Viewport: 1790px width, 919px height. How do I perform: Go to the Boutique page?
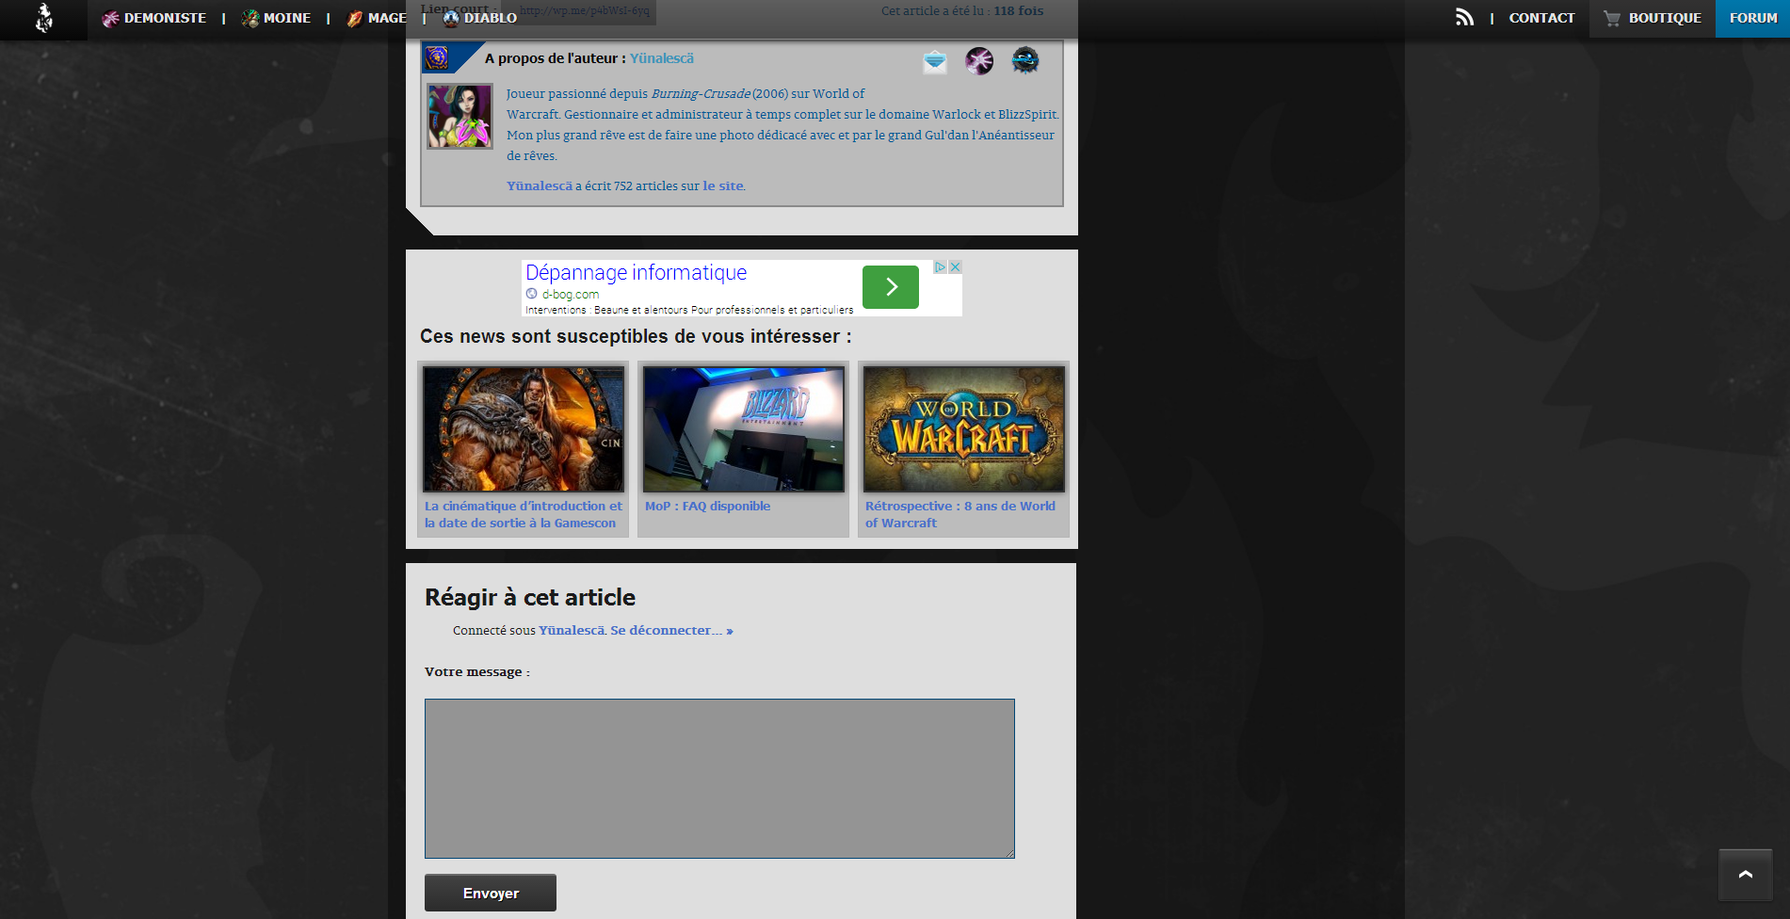click(1653, 18)
